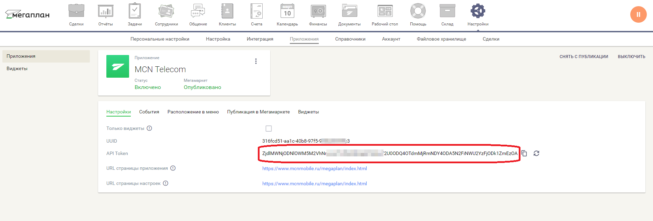Click the MCN Telecom title
Image resolution: width=653 pixels, height=221 pixels.
pyautogui.click(x=160, y=69)
